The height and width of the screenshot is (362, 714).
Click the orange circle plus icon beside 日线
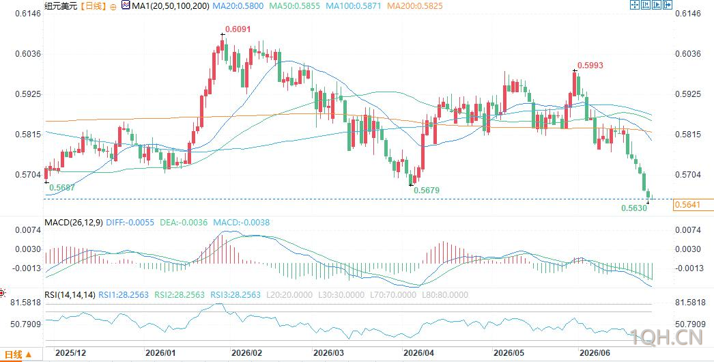[113, 6]
